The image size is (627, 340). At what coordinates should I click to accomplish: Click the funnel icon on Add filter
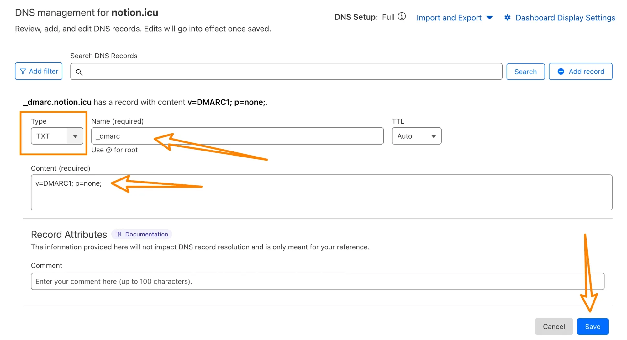click(23, 71)
